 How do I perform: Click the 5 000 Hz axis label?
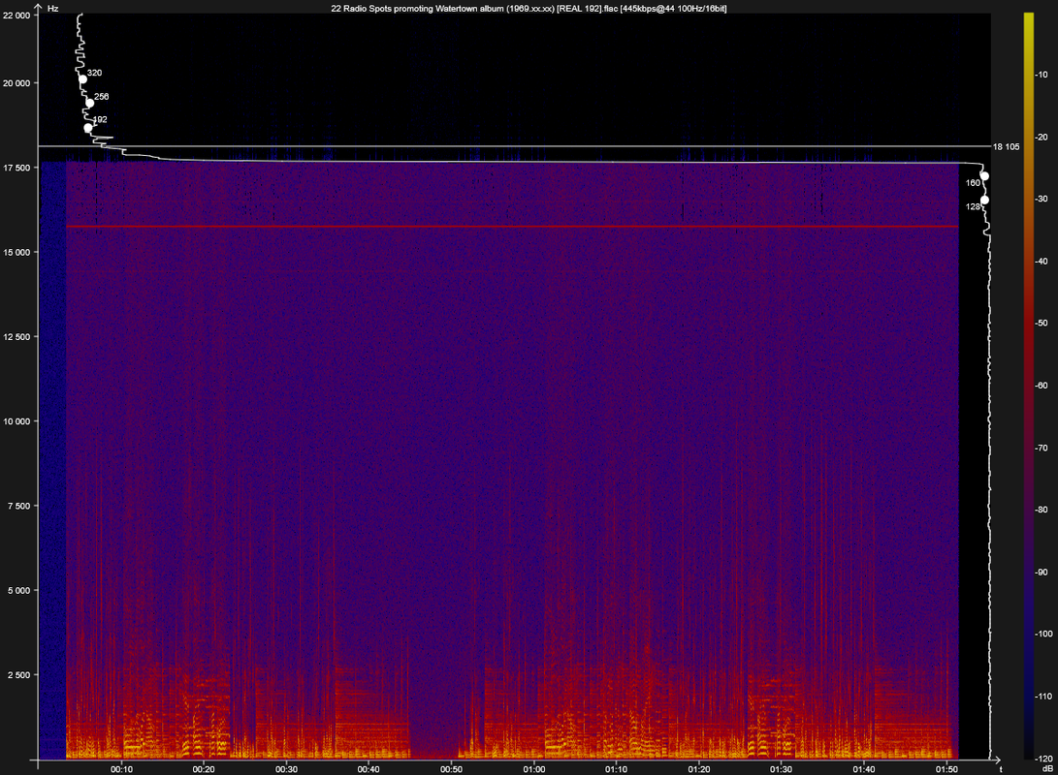[x=18, y=591]
